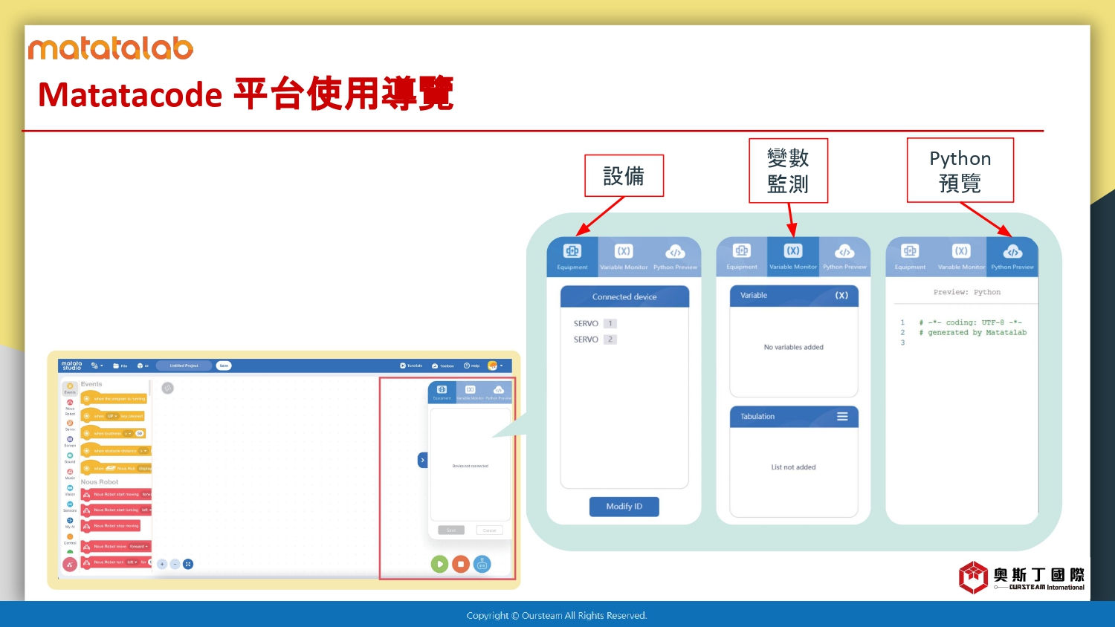Select Variable Monitor tab in Preview: Python panel
Image resolution: width=1115 pixels, height=627 pixels.
click(x=961, y=256)
